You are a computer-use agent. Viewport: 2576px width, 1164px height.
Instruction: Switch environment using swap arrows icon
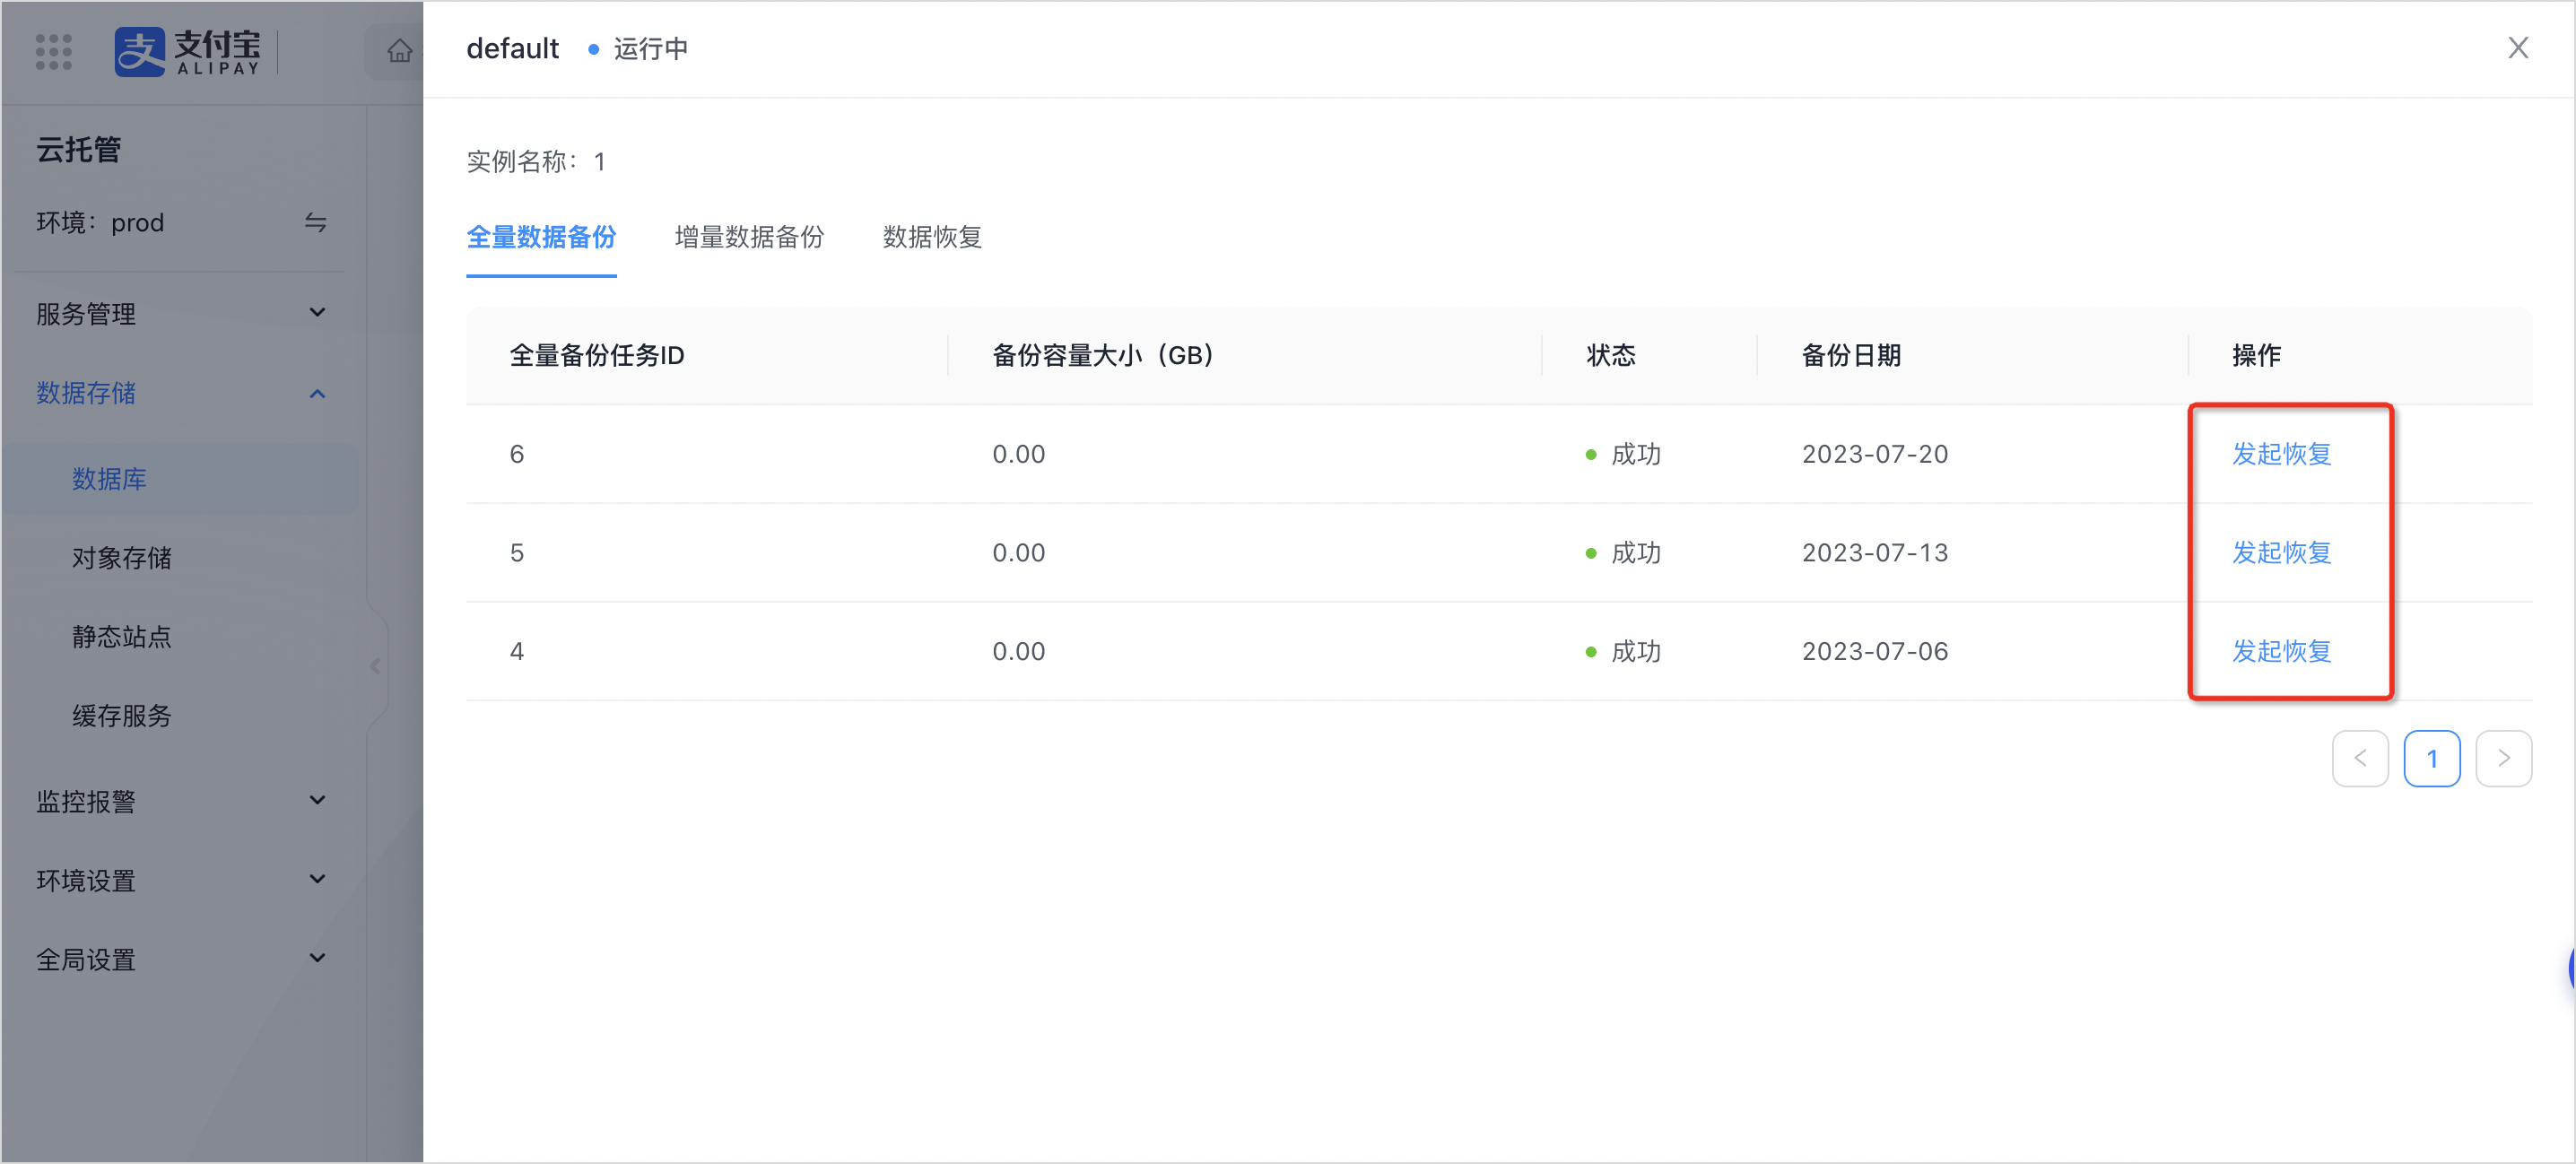315,222
